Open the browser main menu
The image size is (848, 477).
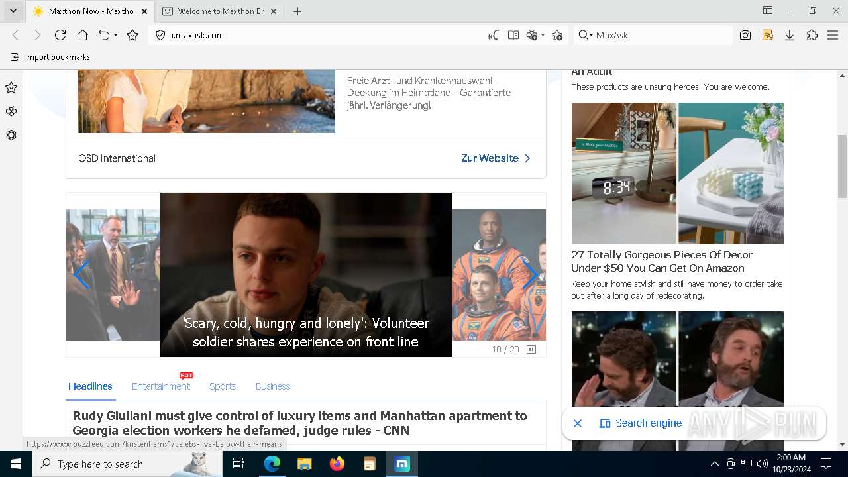pyautogui.click(x=833, y=35)
